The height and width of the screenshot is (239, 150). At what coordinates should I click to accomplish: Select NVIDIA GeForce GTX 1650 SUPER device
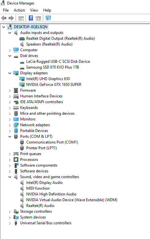tap(54, 85)
